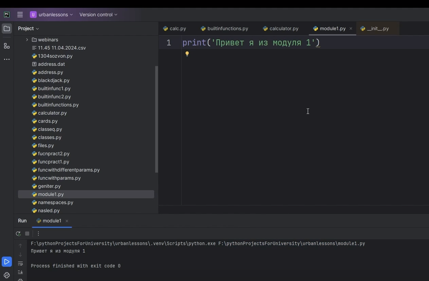The width and height of the screenshot is (429, 281).
Task: Close the module1.py editor tab
Action: click(351, 29)
